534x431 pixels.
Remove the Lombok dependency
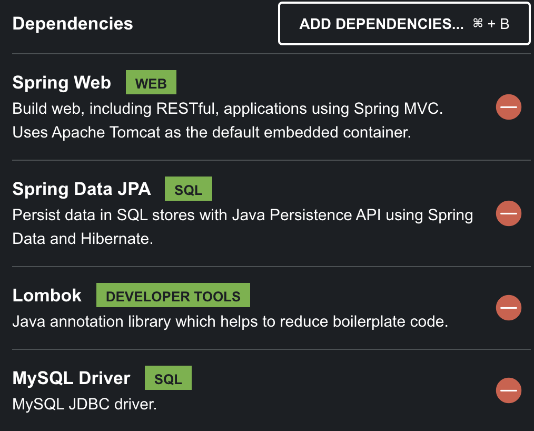tap(508, 308)
